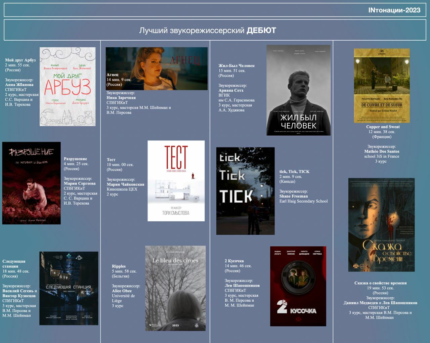Select the 'tick Tick TICK' poster
The image size is (430, 343).
click(x=245, y=191)
